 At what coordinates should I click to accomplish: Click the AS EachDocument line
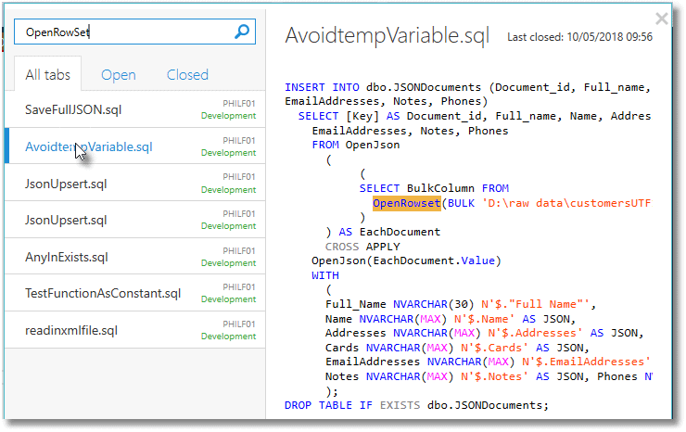click(383, 232)
